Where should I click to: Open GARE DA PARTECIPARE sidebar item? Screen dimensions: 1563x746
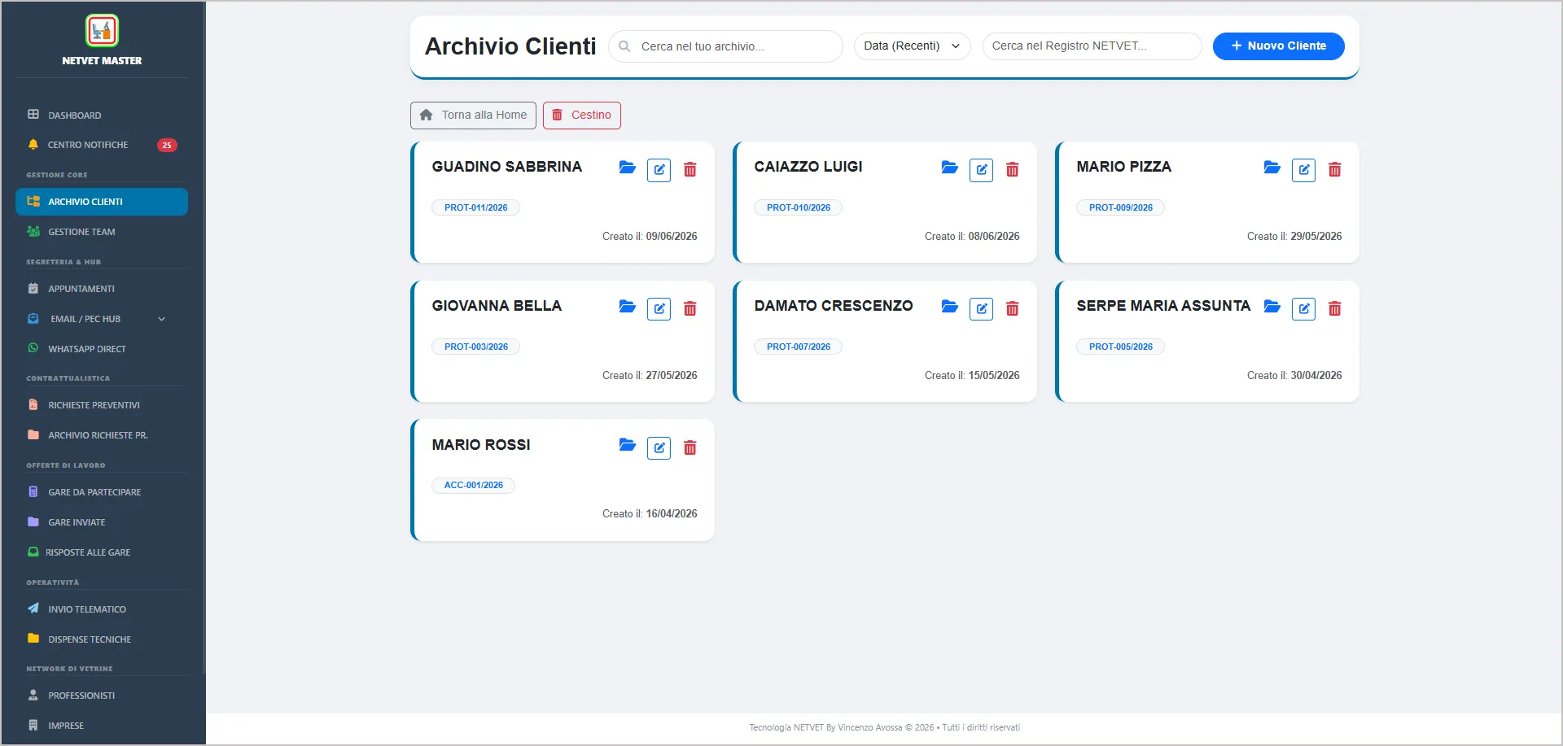pyautogui.click(x=102, y=492)
